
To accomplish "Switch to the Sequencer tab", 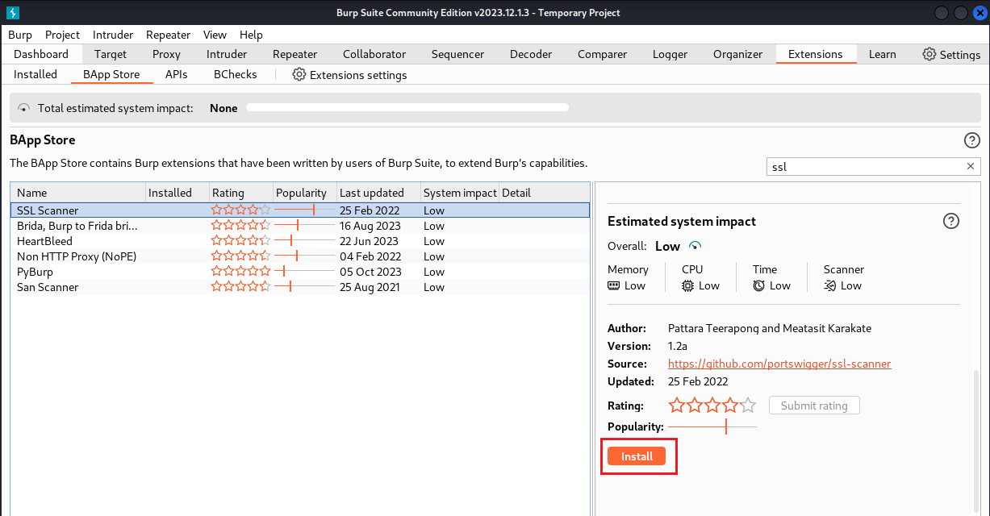I will pyautogui.click(x=457, y=54).
